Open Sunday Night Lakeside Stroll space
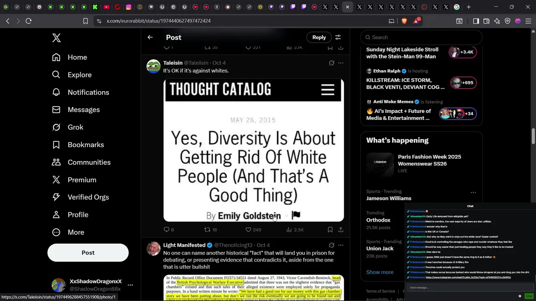536x301 pixels. point(421,53)
